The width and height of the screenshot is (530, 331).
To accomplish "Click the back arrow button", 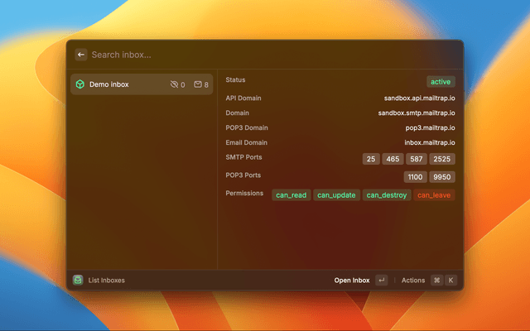I will 81,55.
